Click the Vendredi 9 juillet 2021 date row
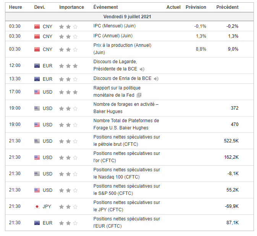The width and height of the screenshot is (257, 236). coord(129,17)
